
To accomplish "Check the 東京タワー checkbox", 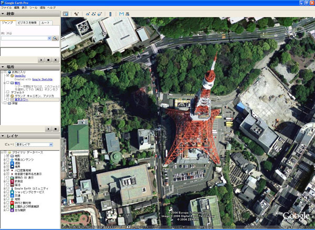I will tap(8, 99).
